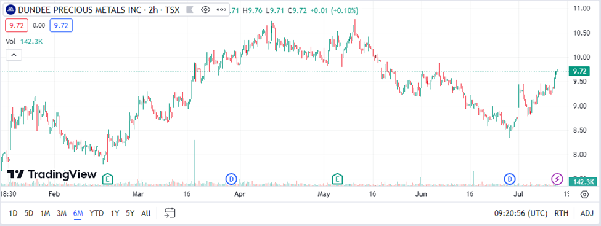Image resolution: width=601 pixels, height=226 pixels.
Task: Click the H9.76 high value in header
Action: pos(253,10)
